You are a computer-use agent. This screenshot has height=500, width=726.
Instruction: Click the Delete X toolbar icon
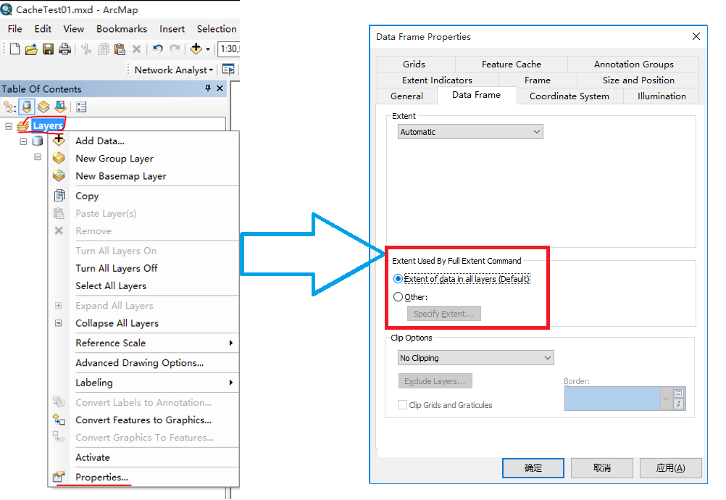click(x=136, y=49)
